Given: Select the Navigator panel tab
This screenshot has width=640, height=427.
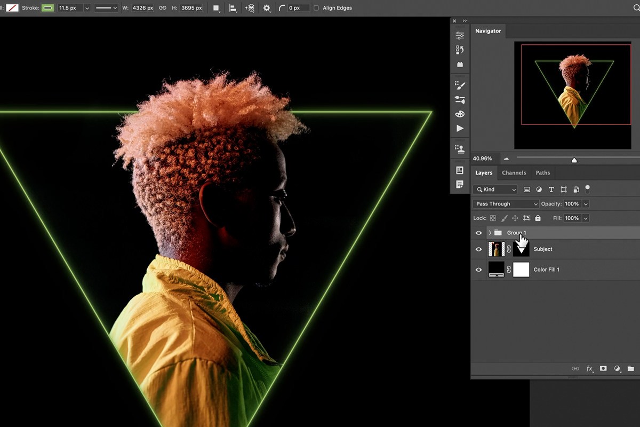Looking at the screenshot, I should pyautogui.click(x=488, y=31).
